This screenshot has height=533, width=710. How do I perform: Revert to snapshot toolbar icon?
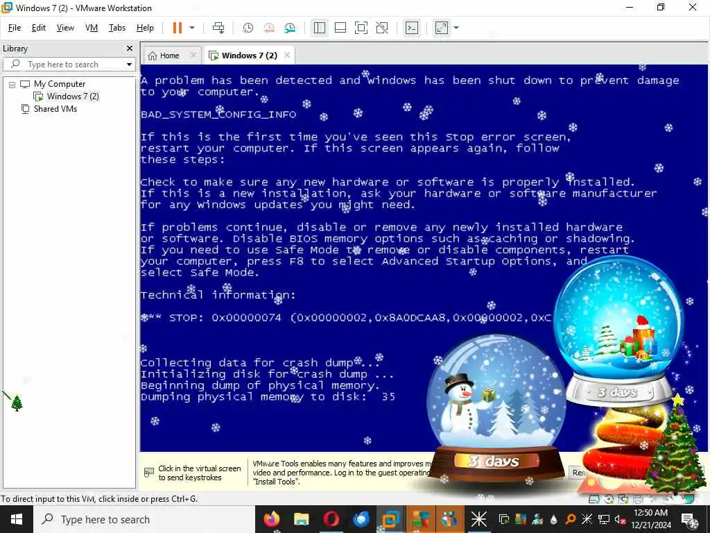click(x=269, y=28)
